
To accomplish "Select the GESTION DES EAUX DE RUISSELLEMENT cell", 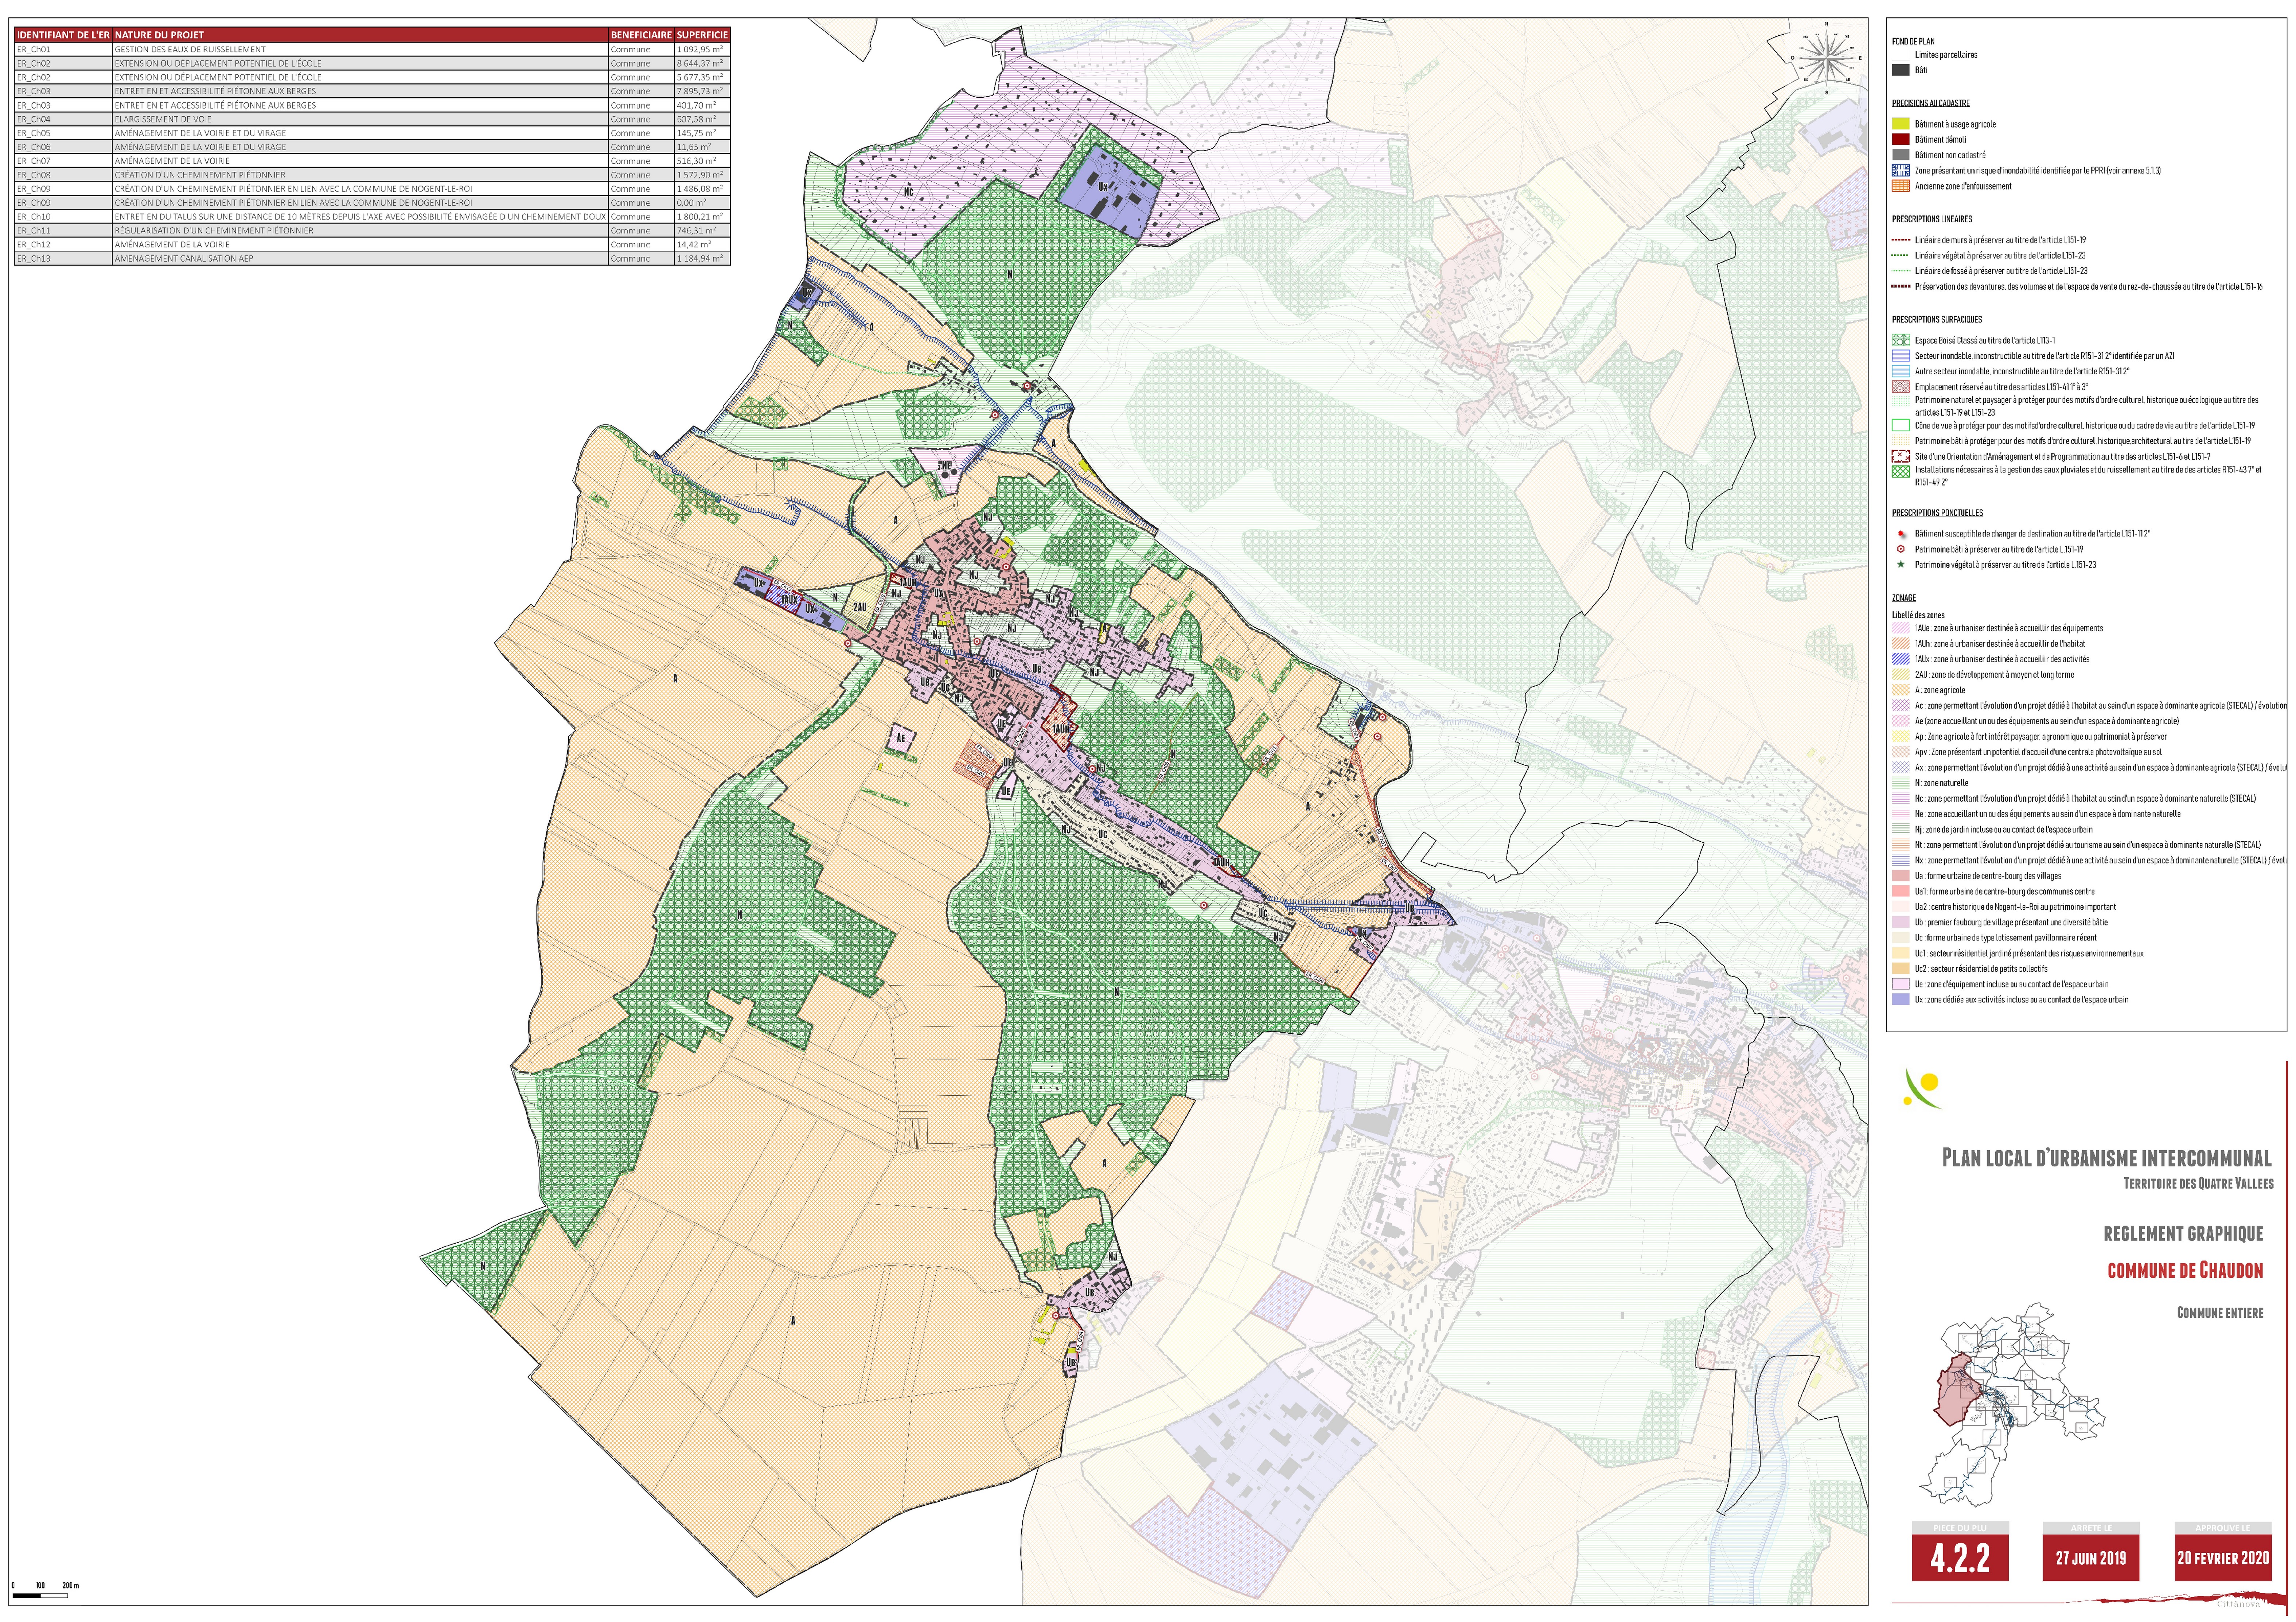I will click(360, 49).
